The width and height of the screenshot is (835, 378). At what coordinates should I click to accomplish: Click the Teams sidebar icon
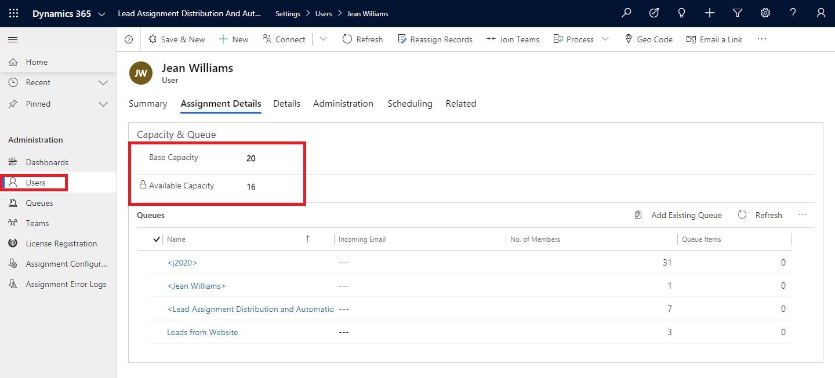[13, 223]
